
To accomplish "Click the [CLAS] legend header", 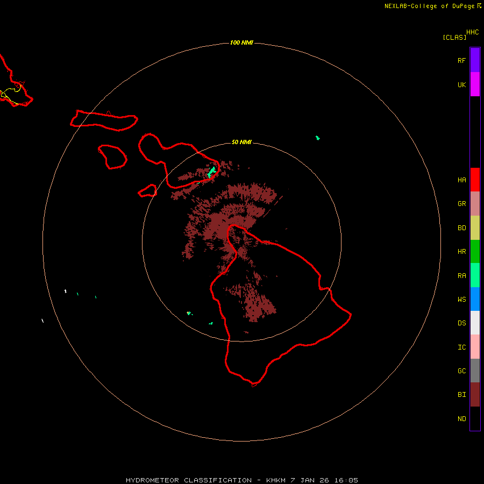I will 454,37.
